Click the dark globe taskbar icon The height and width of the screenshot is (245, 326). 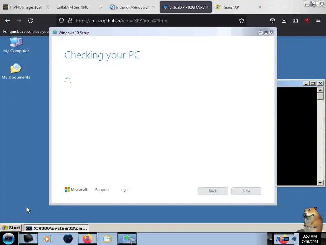68,239
